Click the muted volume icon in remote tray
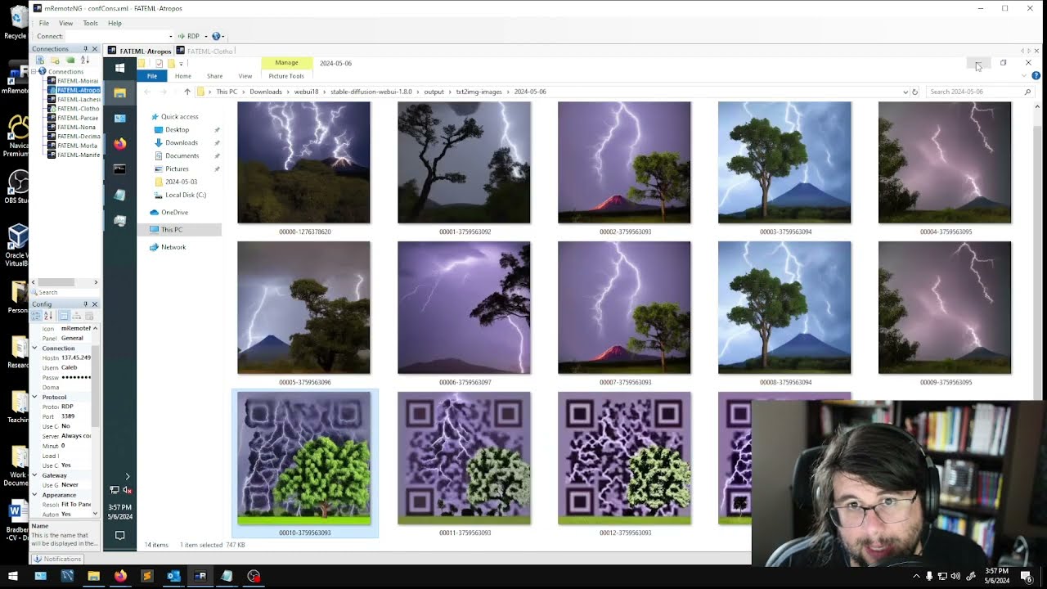Image resolution: width=1047 pixels, height=589 pixels. [x=127, y=490]
